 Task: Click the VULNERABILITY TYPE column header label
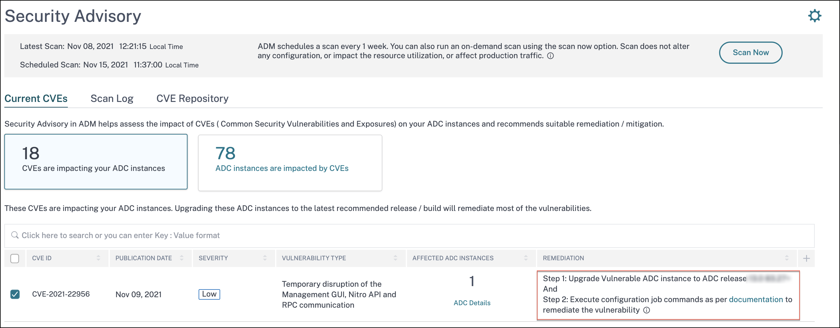pyautogui.click(x=314, y=258)
